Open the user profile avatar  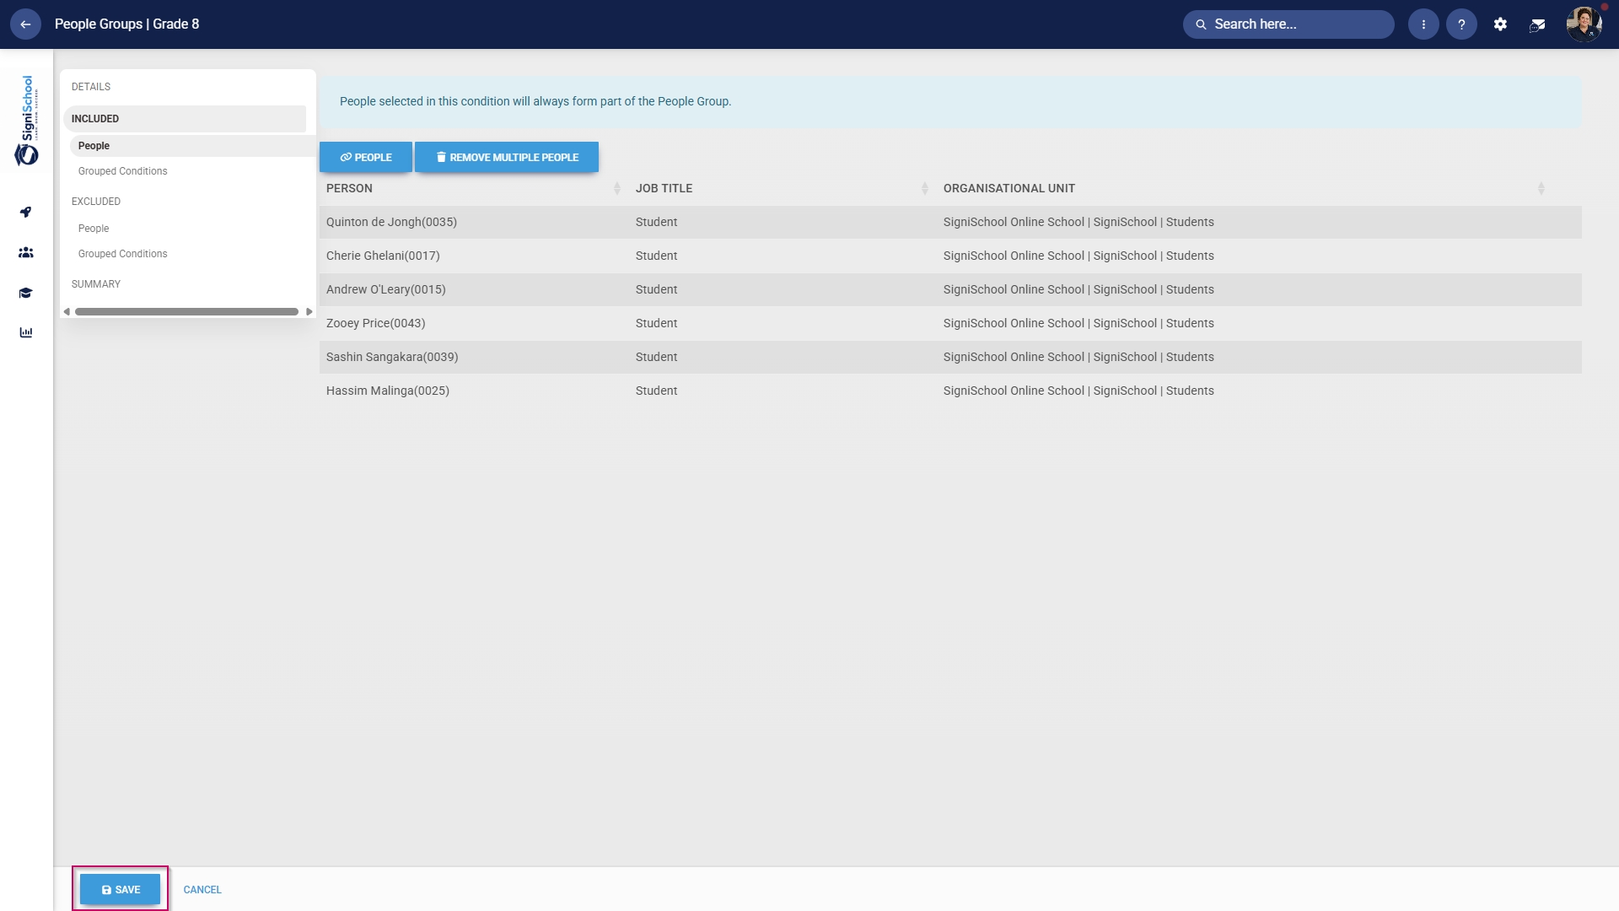click(1584, 24)
